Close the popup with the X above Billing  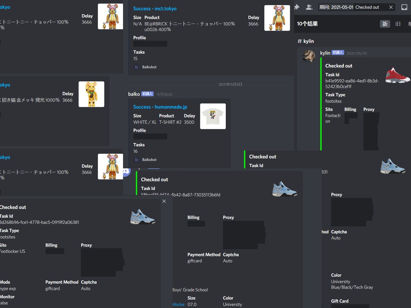click(x=164, y=201)
